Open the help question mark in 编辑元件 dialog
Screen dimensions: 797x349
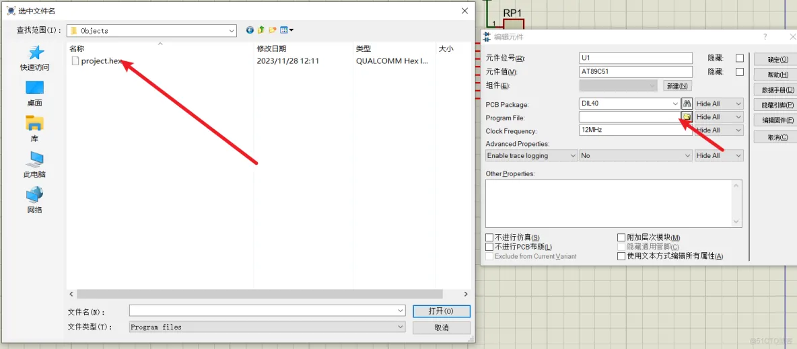tap(765, 36)
